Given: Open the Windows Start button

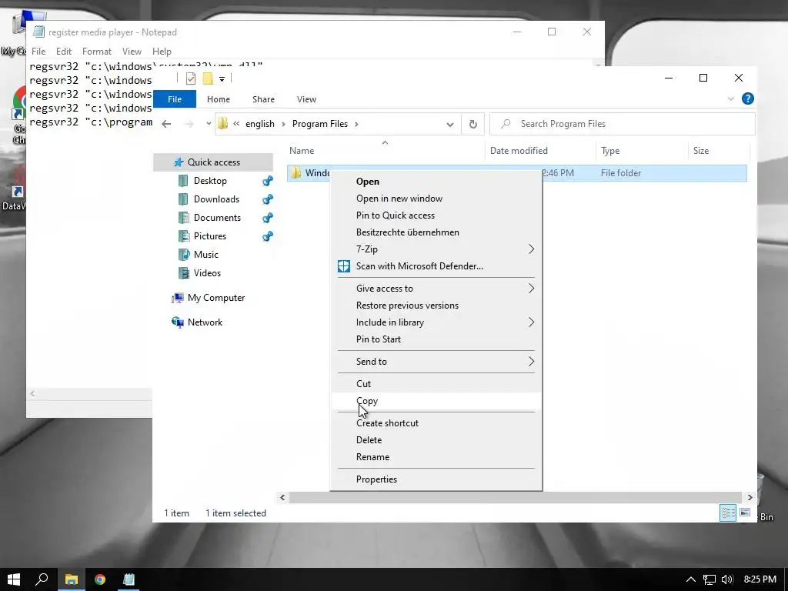Looking at the screenshot, I should pyautogui.click(x=14, y=579).
